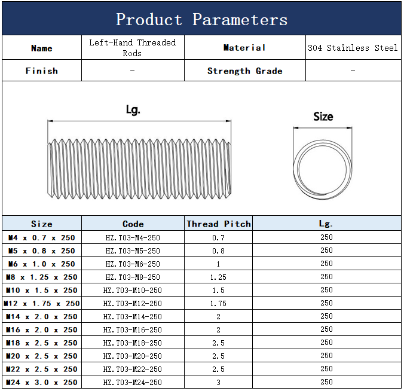Click code 'HZ.T03-M6-250'
The height and width of the screenshot is (391, 404).
point(133,264)
